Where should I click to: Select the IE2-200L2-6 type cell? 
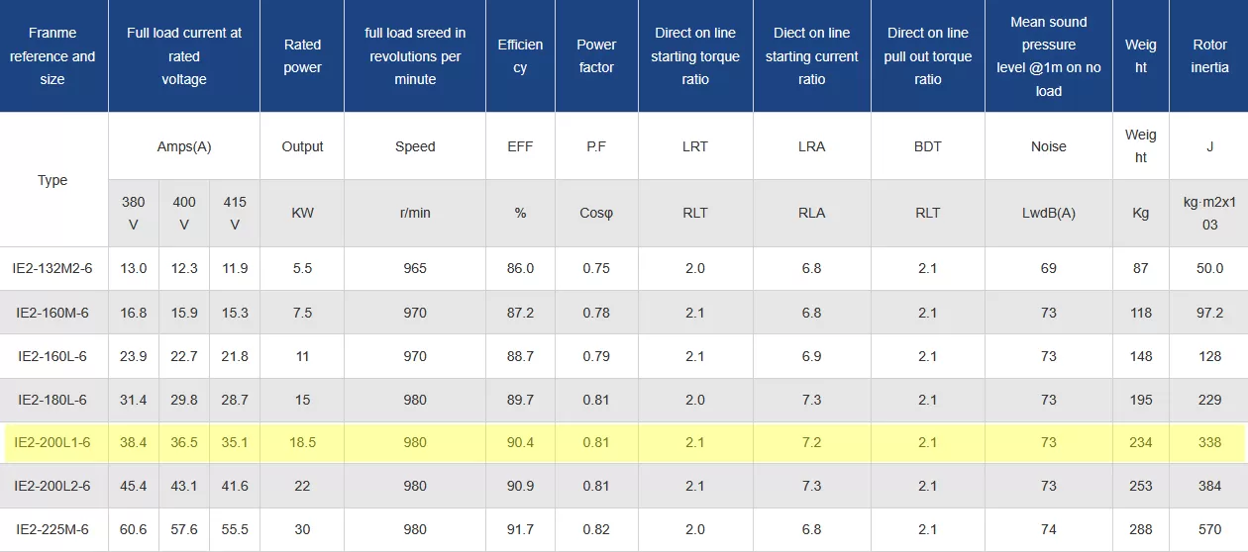pos(52,486)
